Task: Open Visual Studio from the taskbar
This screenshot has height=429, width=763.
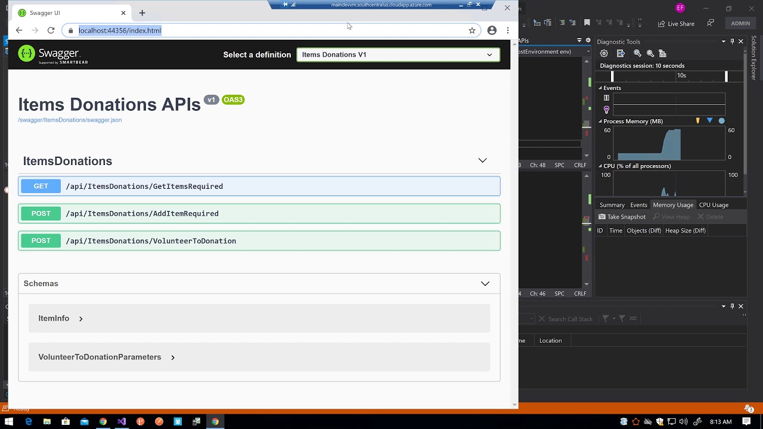Action: (122, 421)
